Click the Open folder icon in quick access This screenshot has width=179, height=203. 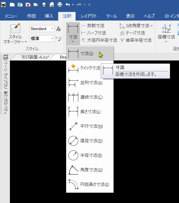(36, 5)
